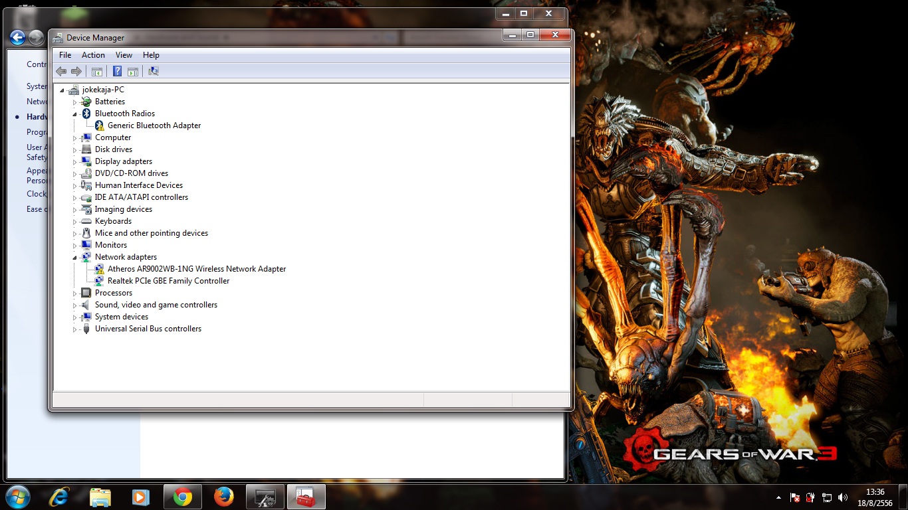Image resolution: width=908 pixels, height=510 pixels.
Task: Open the File menu
Action: [x=65, y=55]
